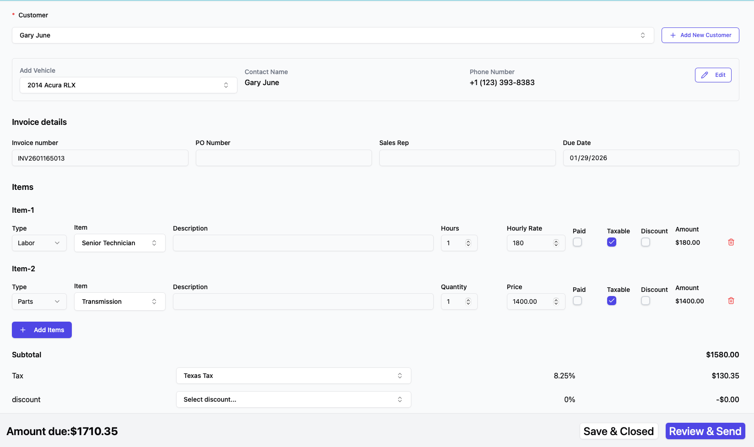
Task: Change Item-1 type from the Labor dropdown
Action: point(39,243)
